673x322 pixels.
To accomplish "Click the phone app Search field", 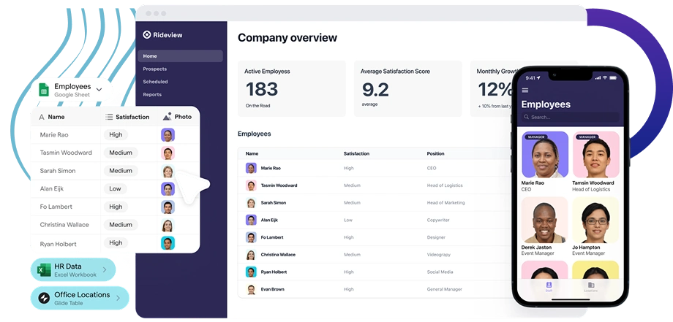I will pyautogui.click(x=570, y=117).
